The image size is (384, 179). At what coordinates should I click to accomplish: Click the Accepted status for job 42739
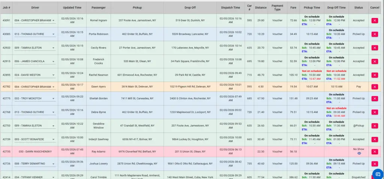pos(358,139)
